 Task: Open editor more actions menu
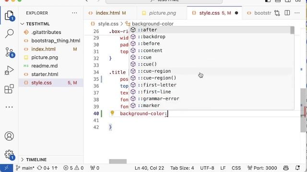click(297, 13)
